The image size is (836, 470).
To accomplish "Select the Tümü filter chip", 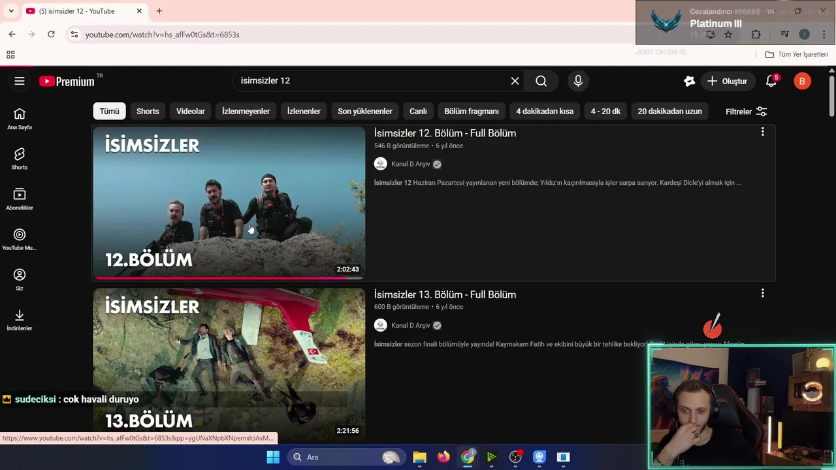I will (109, 111).
